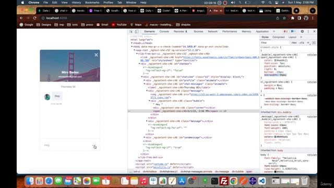Screen dimensions: 334x188
Task: Click the #aab8c2 color swatch in styles
Action: [275, 61]
